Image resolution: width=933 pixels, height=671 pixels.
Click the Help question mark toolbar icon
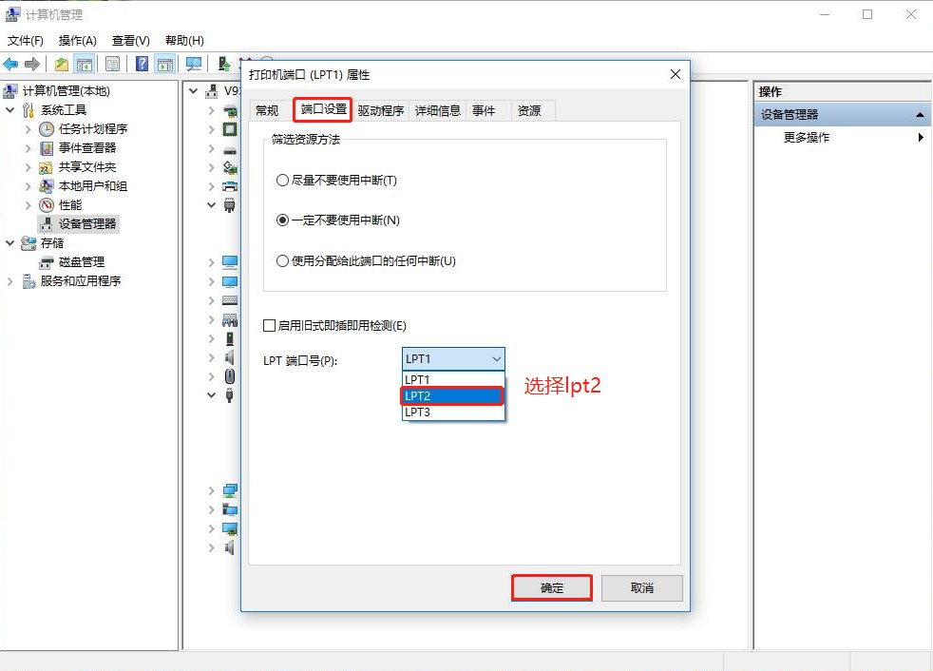[142, 64]
